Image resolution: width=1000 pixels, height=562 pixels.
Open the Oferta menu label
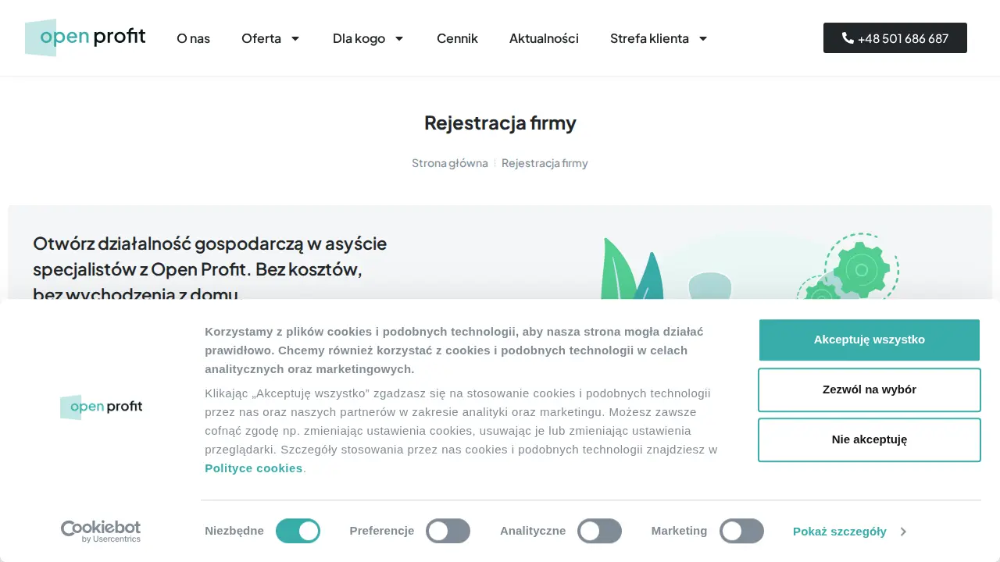(x=261, y=38)
